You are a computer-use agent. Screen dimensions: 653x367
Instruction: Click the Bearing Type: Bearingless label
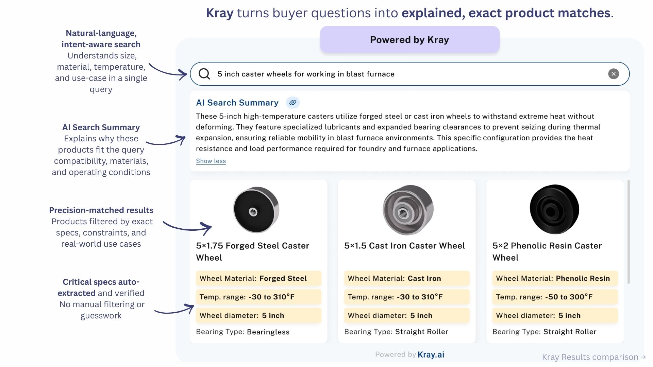click(242, 332)
